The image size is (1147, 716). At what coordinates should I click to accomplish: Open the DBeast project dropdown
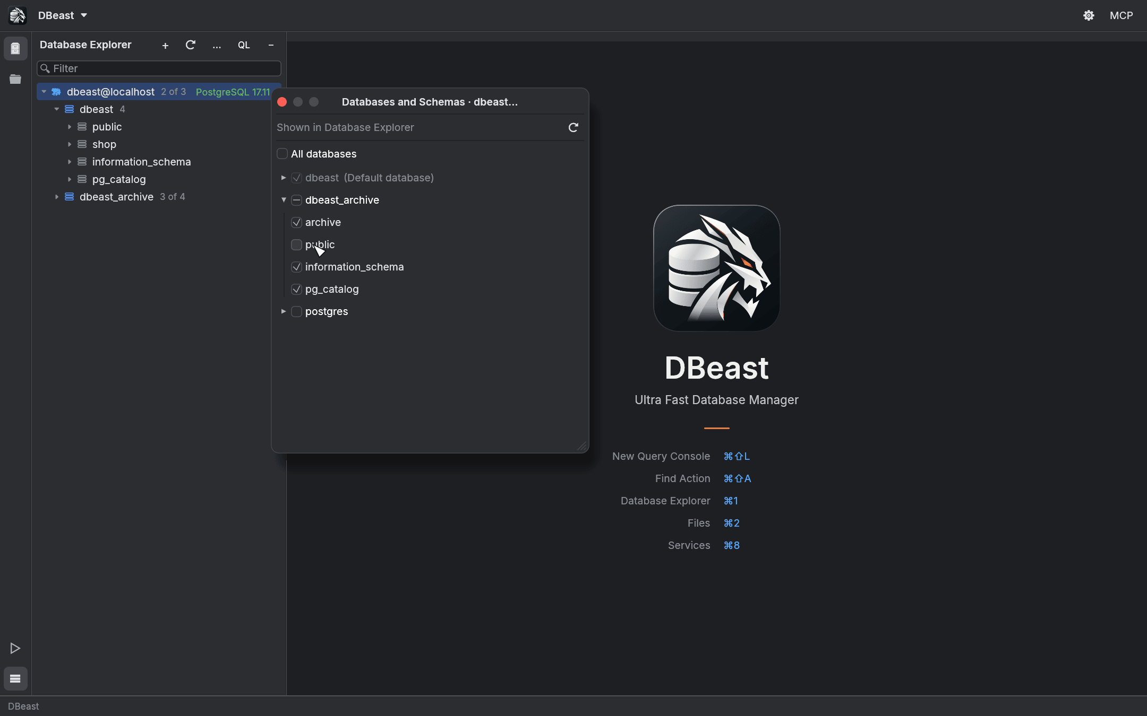pyautogui.click(x=63, y=15)
